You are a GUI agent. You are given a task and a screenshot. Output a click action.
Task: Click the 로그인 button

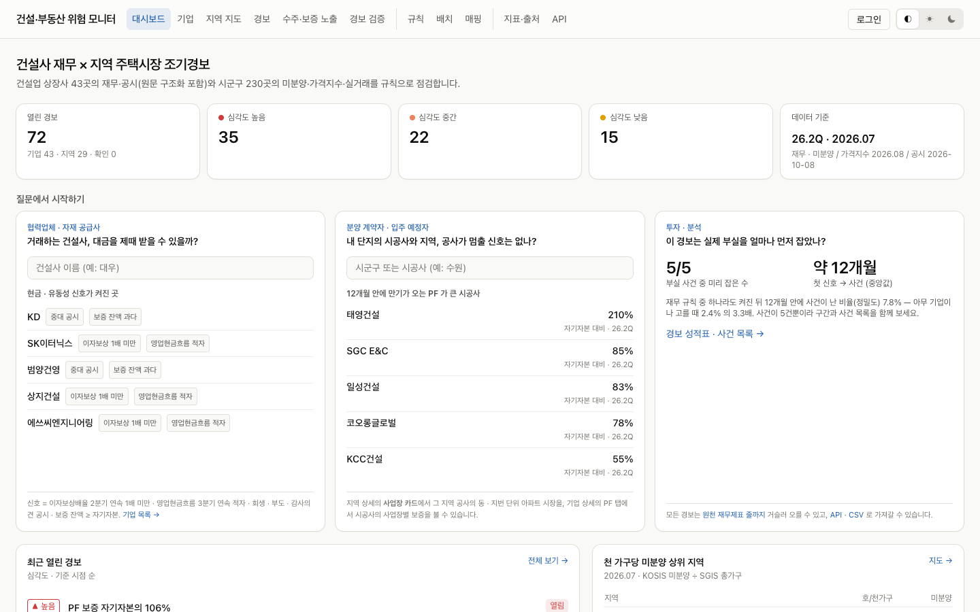click(x=869, y=19)
